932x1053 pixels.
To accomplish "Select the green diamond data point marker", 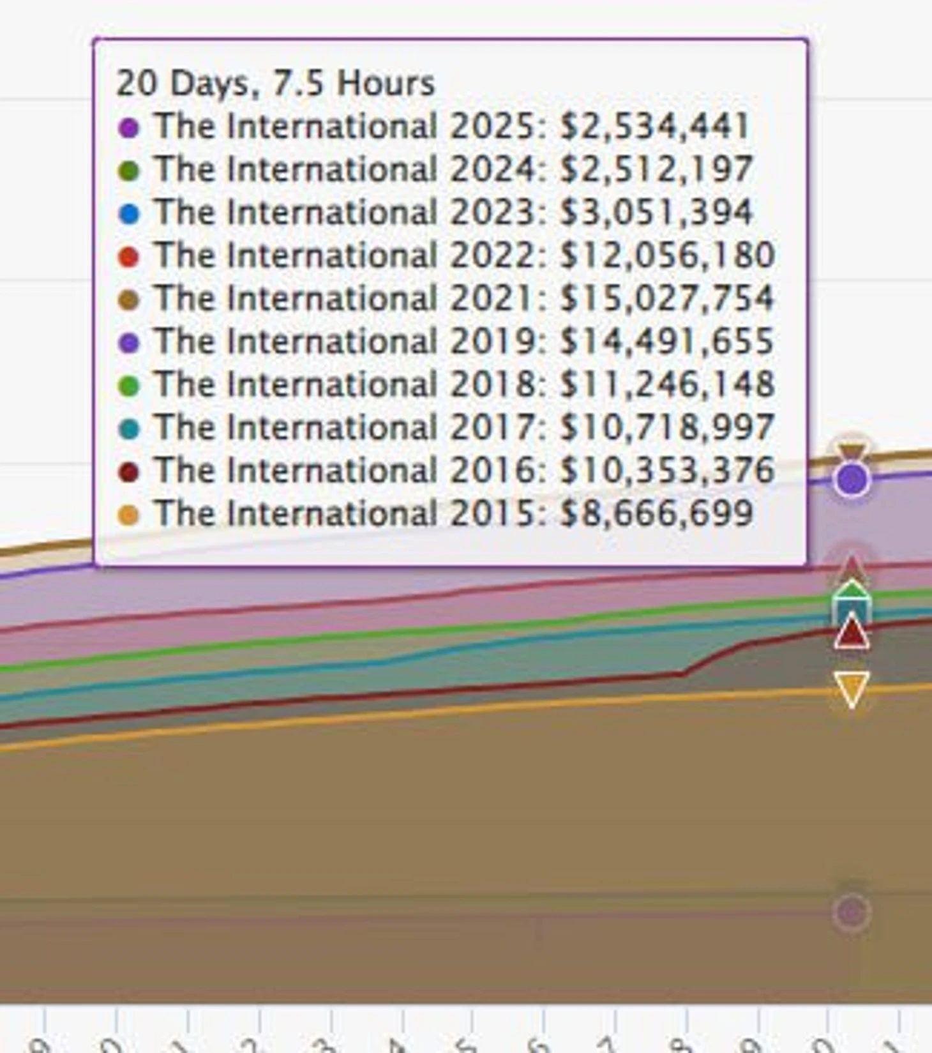I will point(852,591).
